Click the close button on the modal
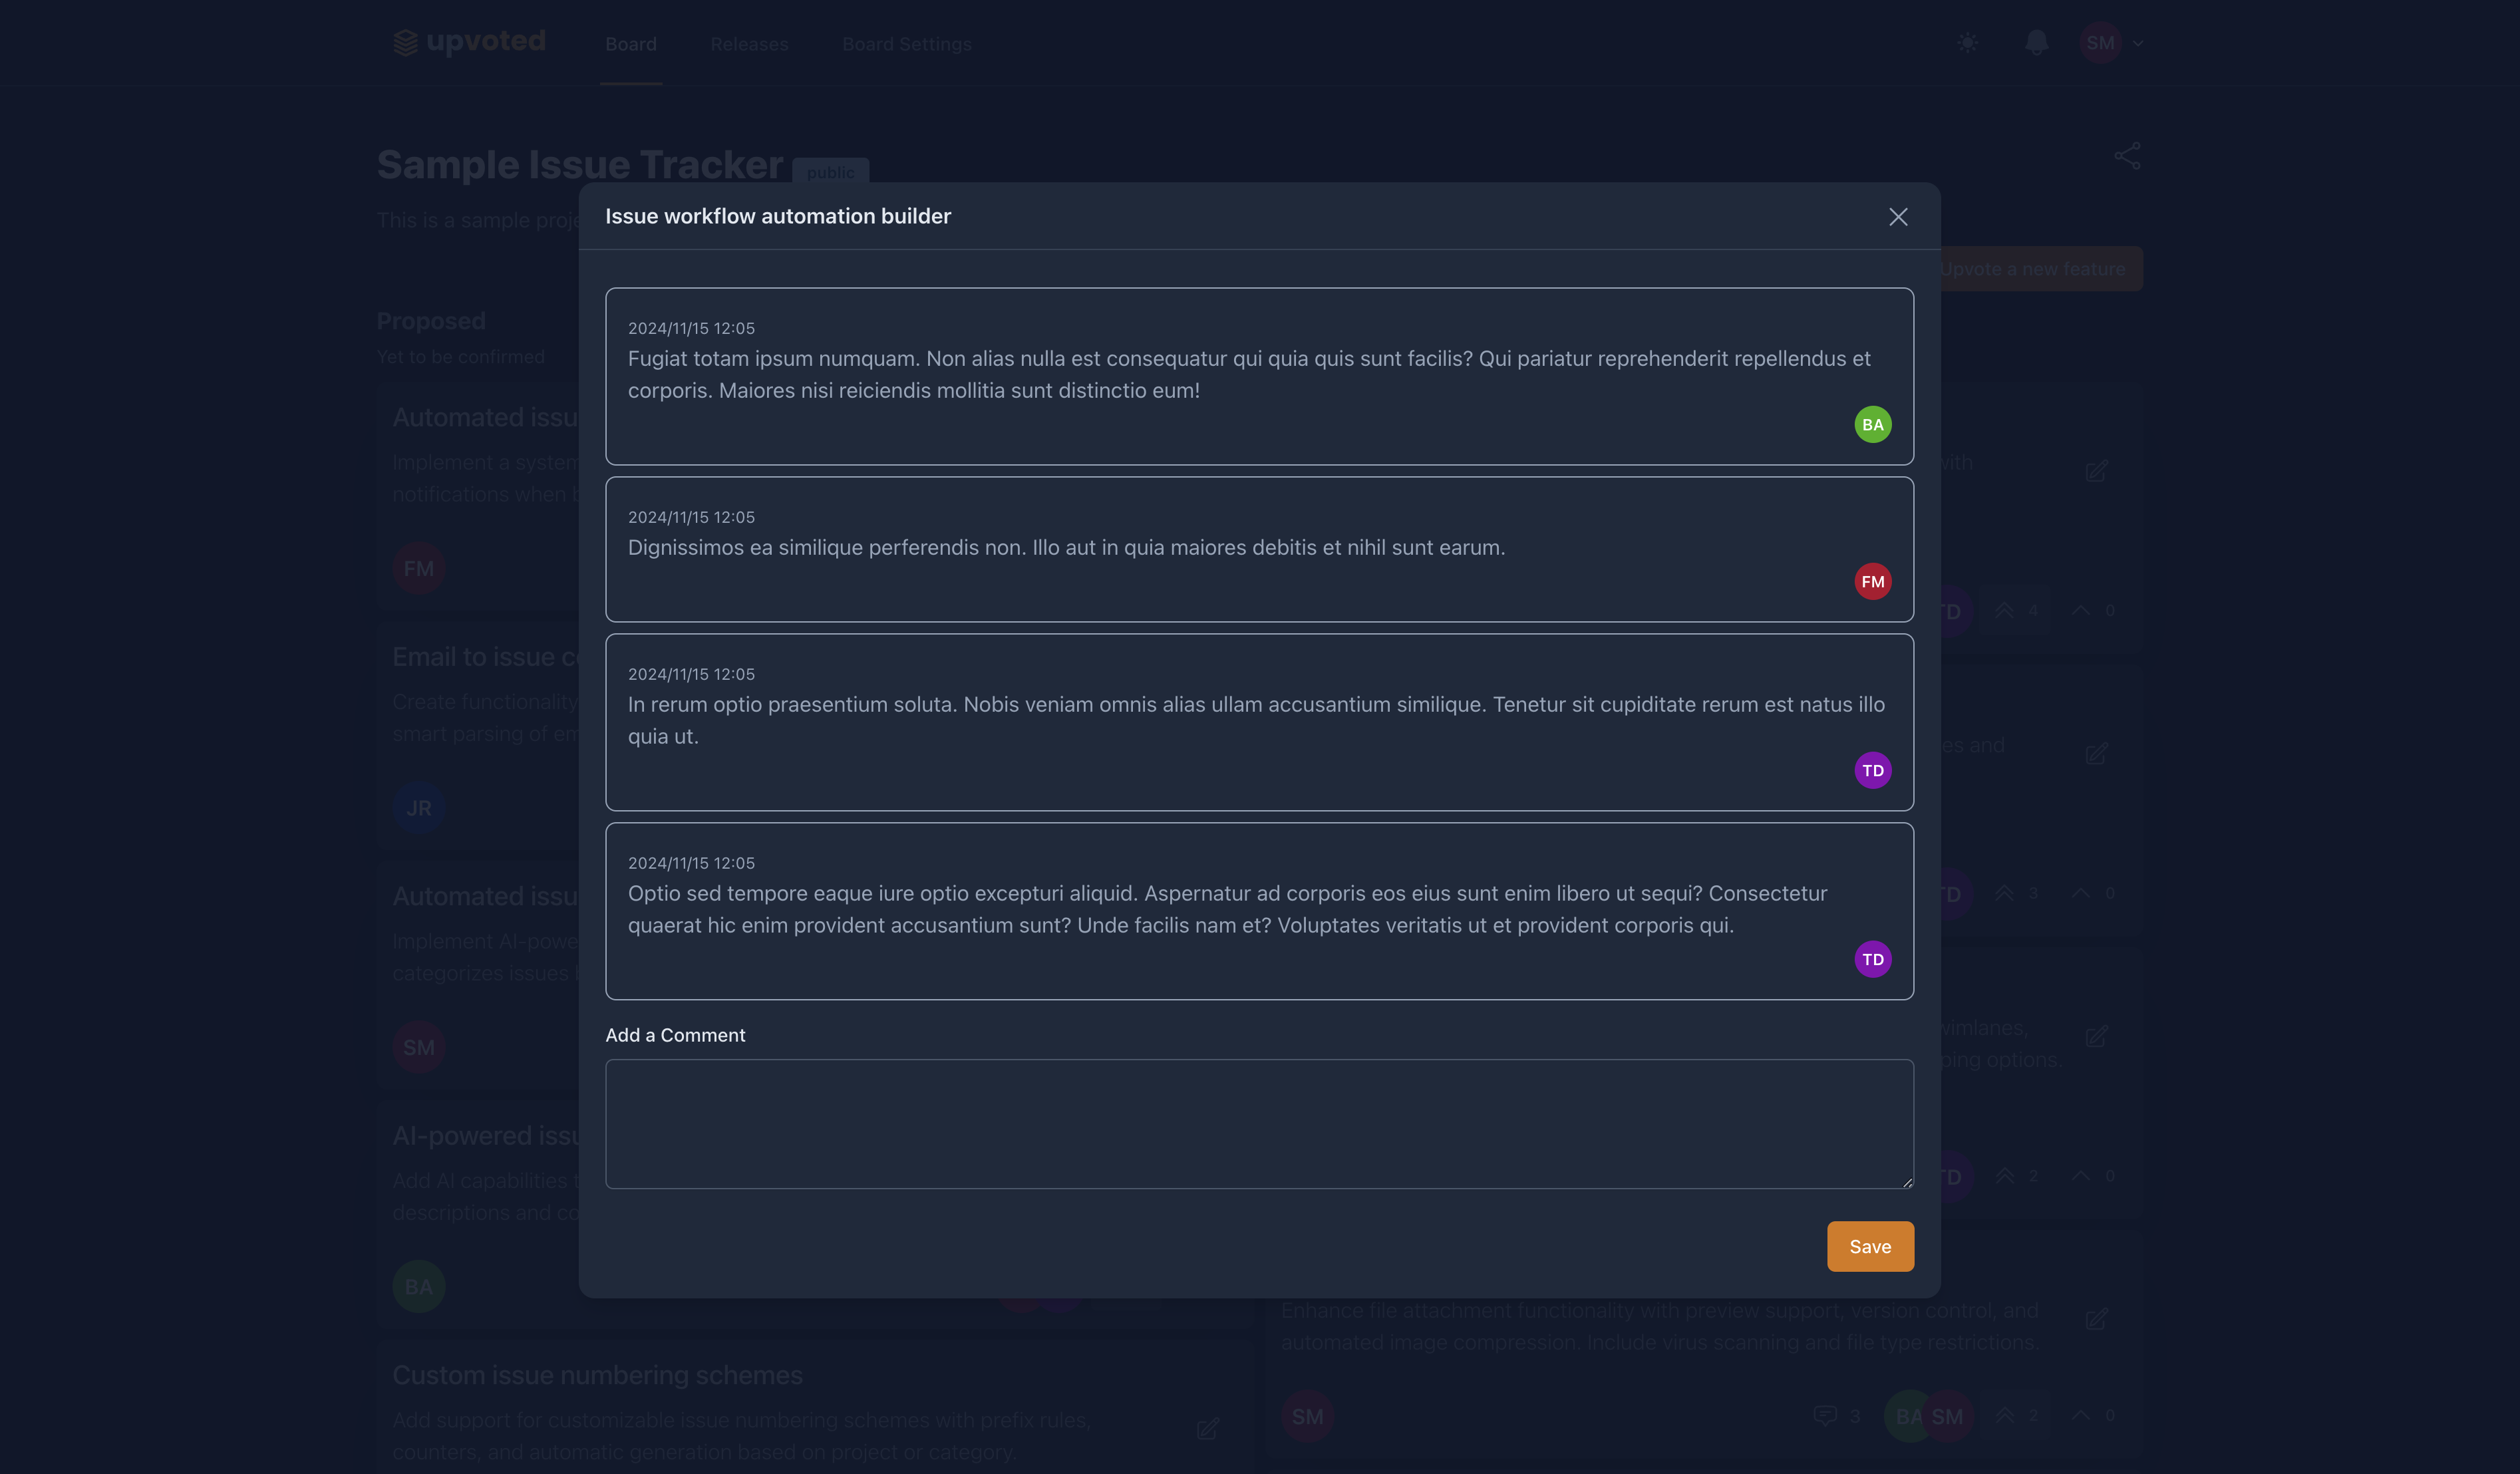Screen dimensions: 2520x1474 [1897, 216]
